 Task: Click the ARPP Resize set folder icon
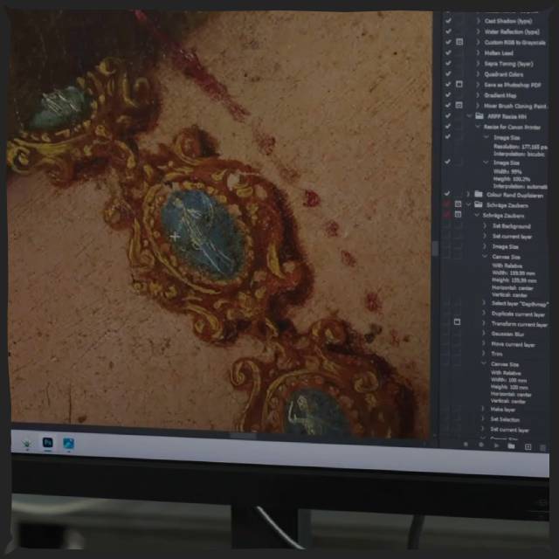[480, 116]
